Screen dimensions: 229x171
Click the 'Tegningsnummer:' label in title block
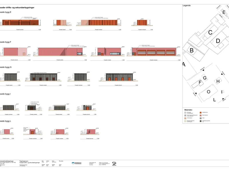tap(23, 165)
